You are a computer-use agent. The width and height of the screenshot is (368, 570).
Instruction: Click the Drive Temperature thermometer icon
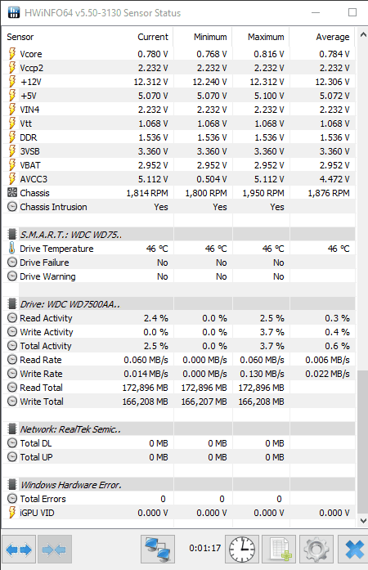pyautogui.click(x=12, y=249)
